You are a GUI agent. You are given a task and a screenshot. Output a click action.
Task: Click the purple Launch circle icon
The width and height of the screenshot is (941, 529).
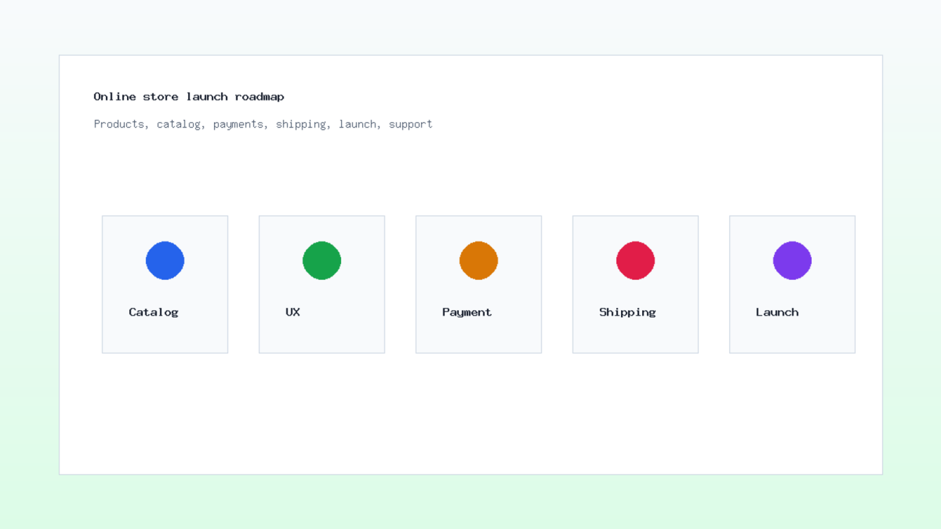792,260
